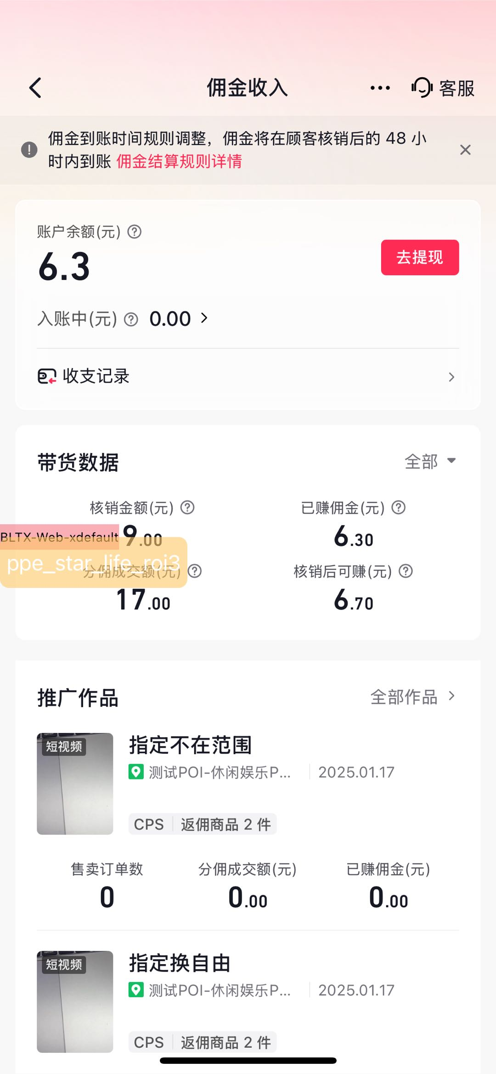Tap help icon next to 账户余额(元)

135,232
